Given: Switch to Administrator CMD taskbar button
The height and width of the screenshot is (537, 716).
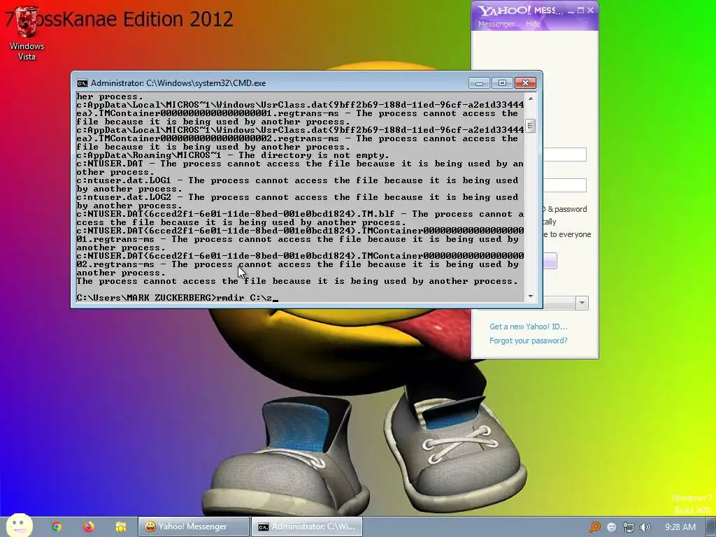Looking at the screenshot, I should (x=307, y=527).
